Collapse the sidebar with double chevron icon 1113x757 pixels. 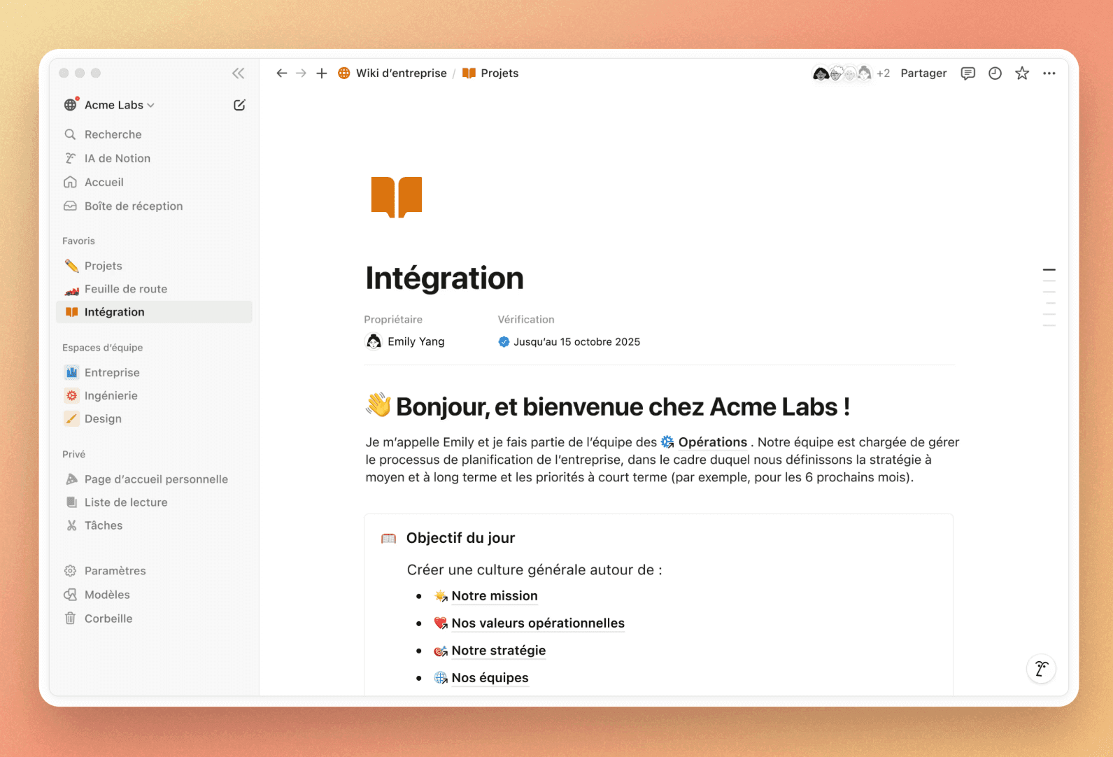coord(239,73)
